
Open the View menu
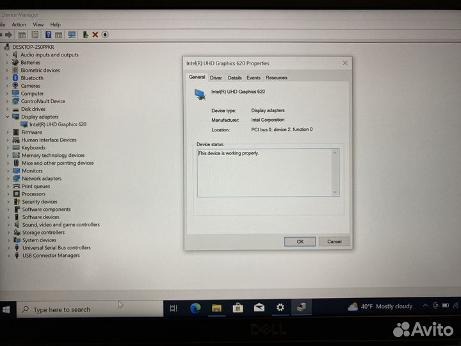click(x=38, y=25)
